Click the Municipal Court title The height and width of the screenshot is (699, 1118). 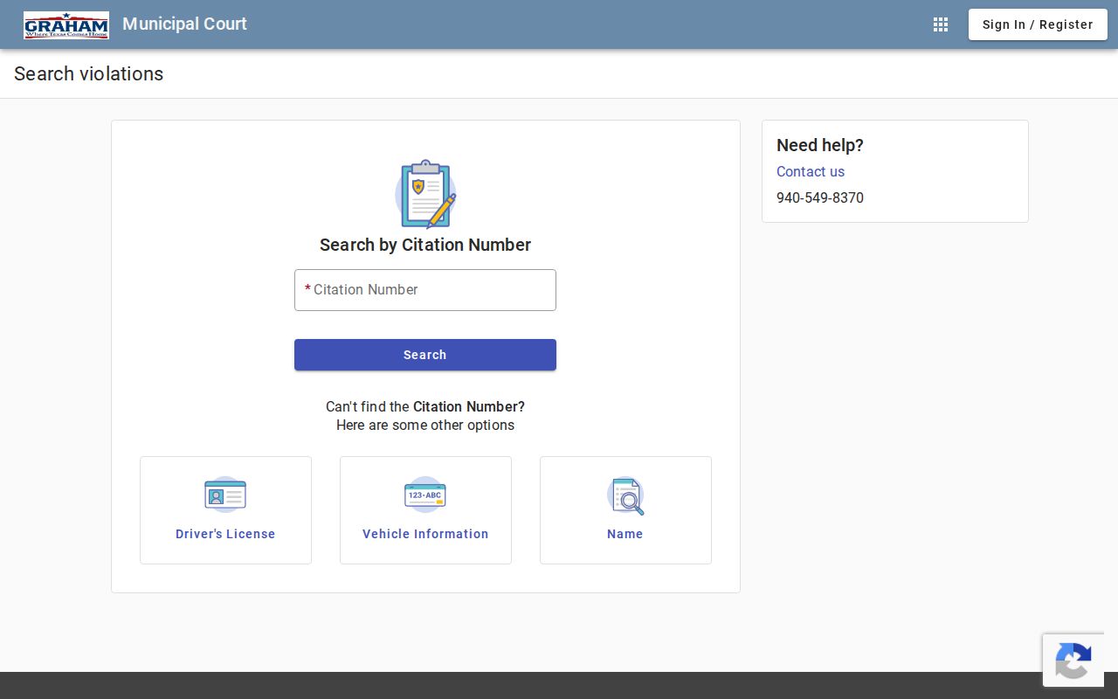184,24
